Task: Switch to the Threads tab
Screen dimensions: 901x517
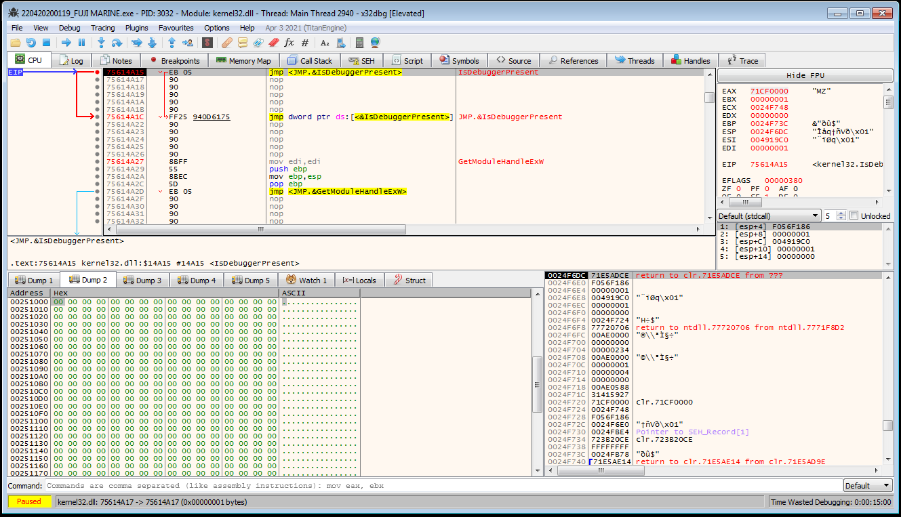Action: pos(635,60)
